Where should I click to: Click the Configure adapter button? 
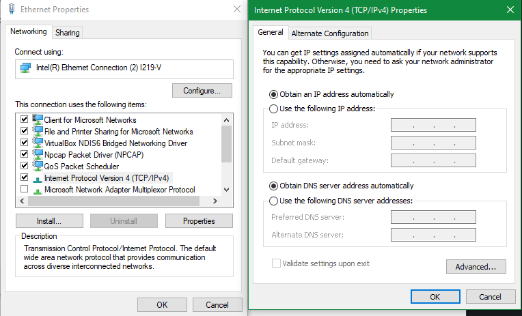[x=202, y=91]
